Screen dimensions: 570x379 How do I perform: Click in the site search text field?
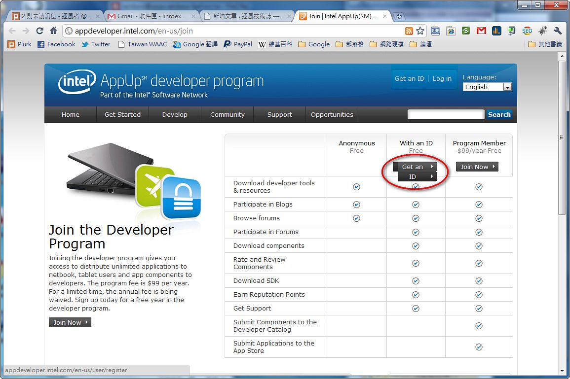point(446,115)
